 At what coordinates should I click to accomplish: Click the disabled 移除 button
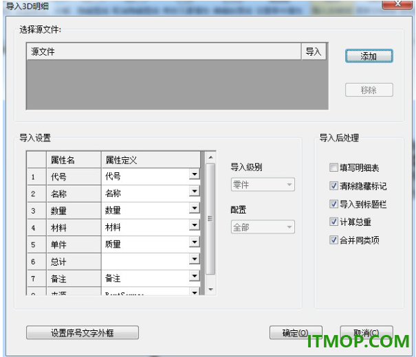click(369, 90)
